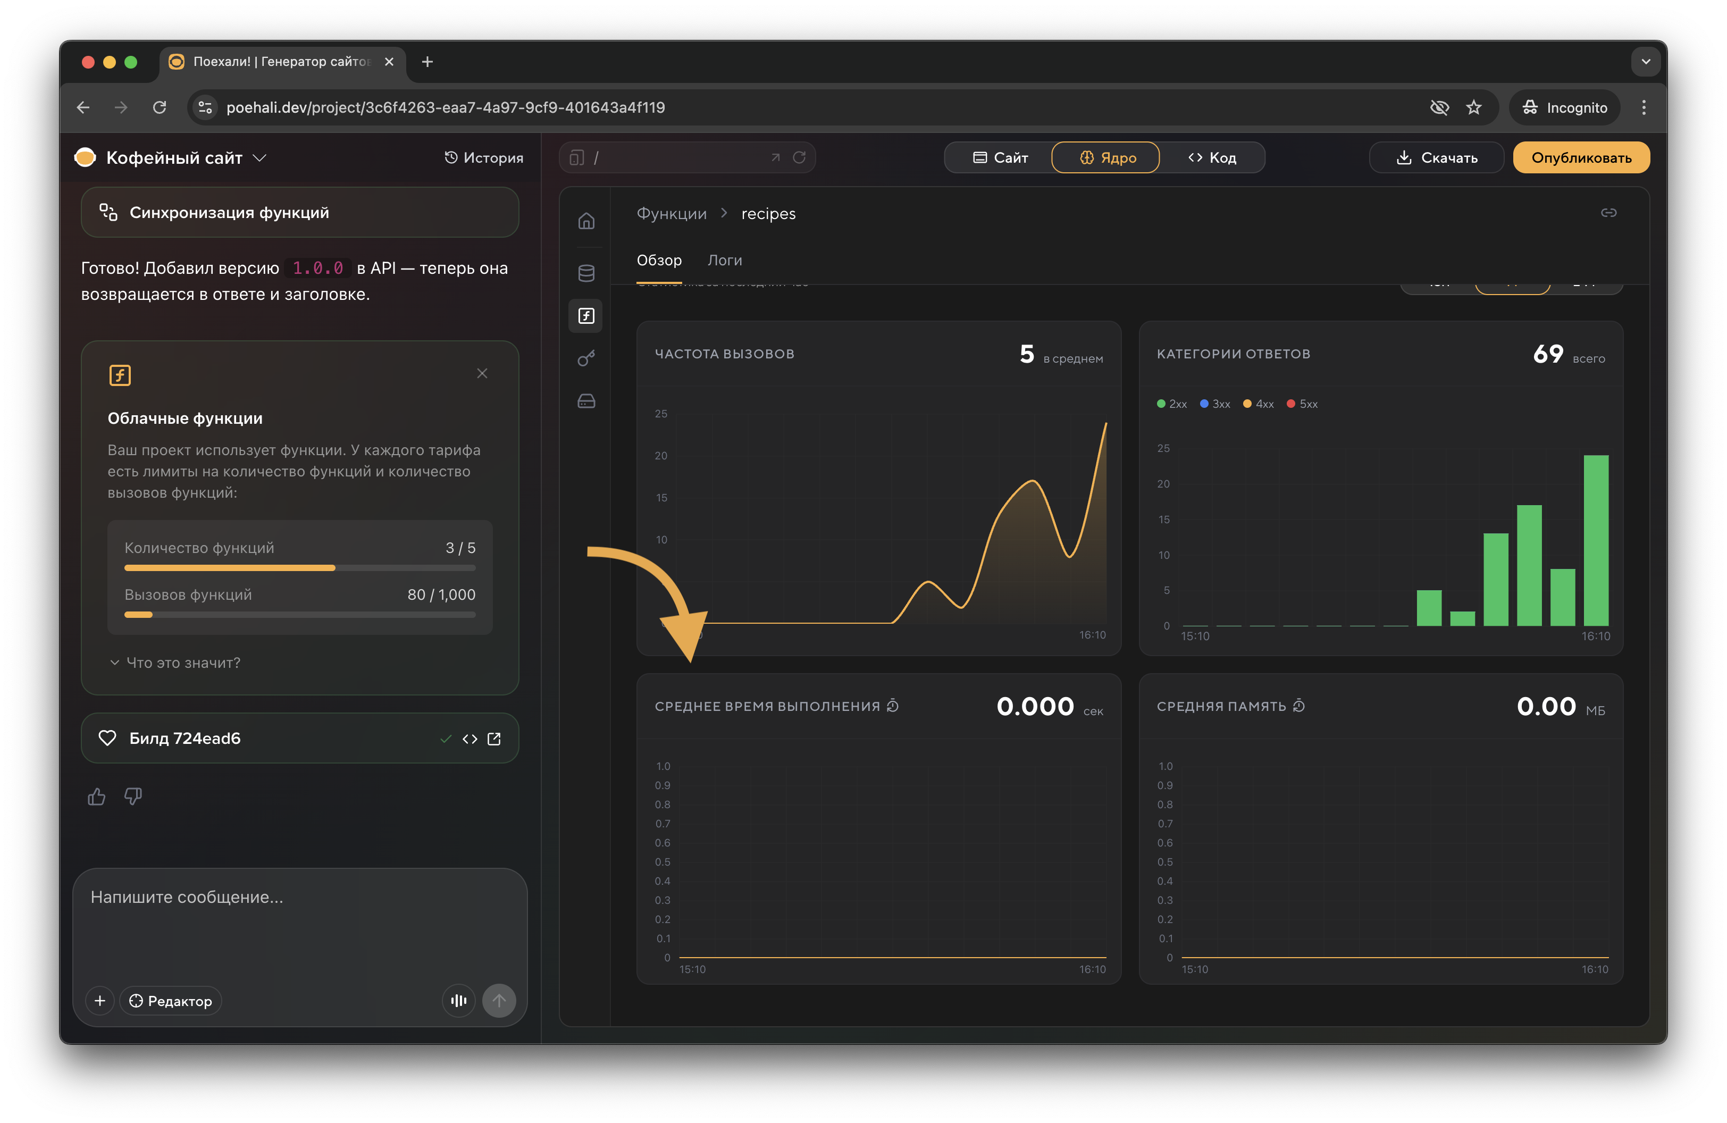Start voice input with microphone button
This screenshot has height=1123, width=1727.
[458, 1000]
